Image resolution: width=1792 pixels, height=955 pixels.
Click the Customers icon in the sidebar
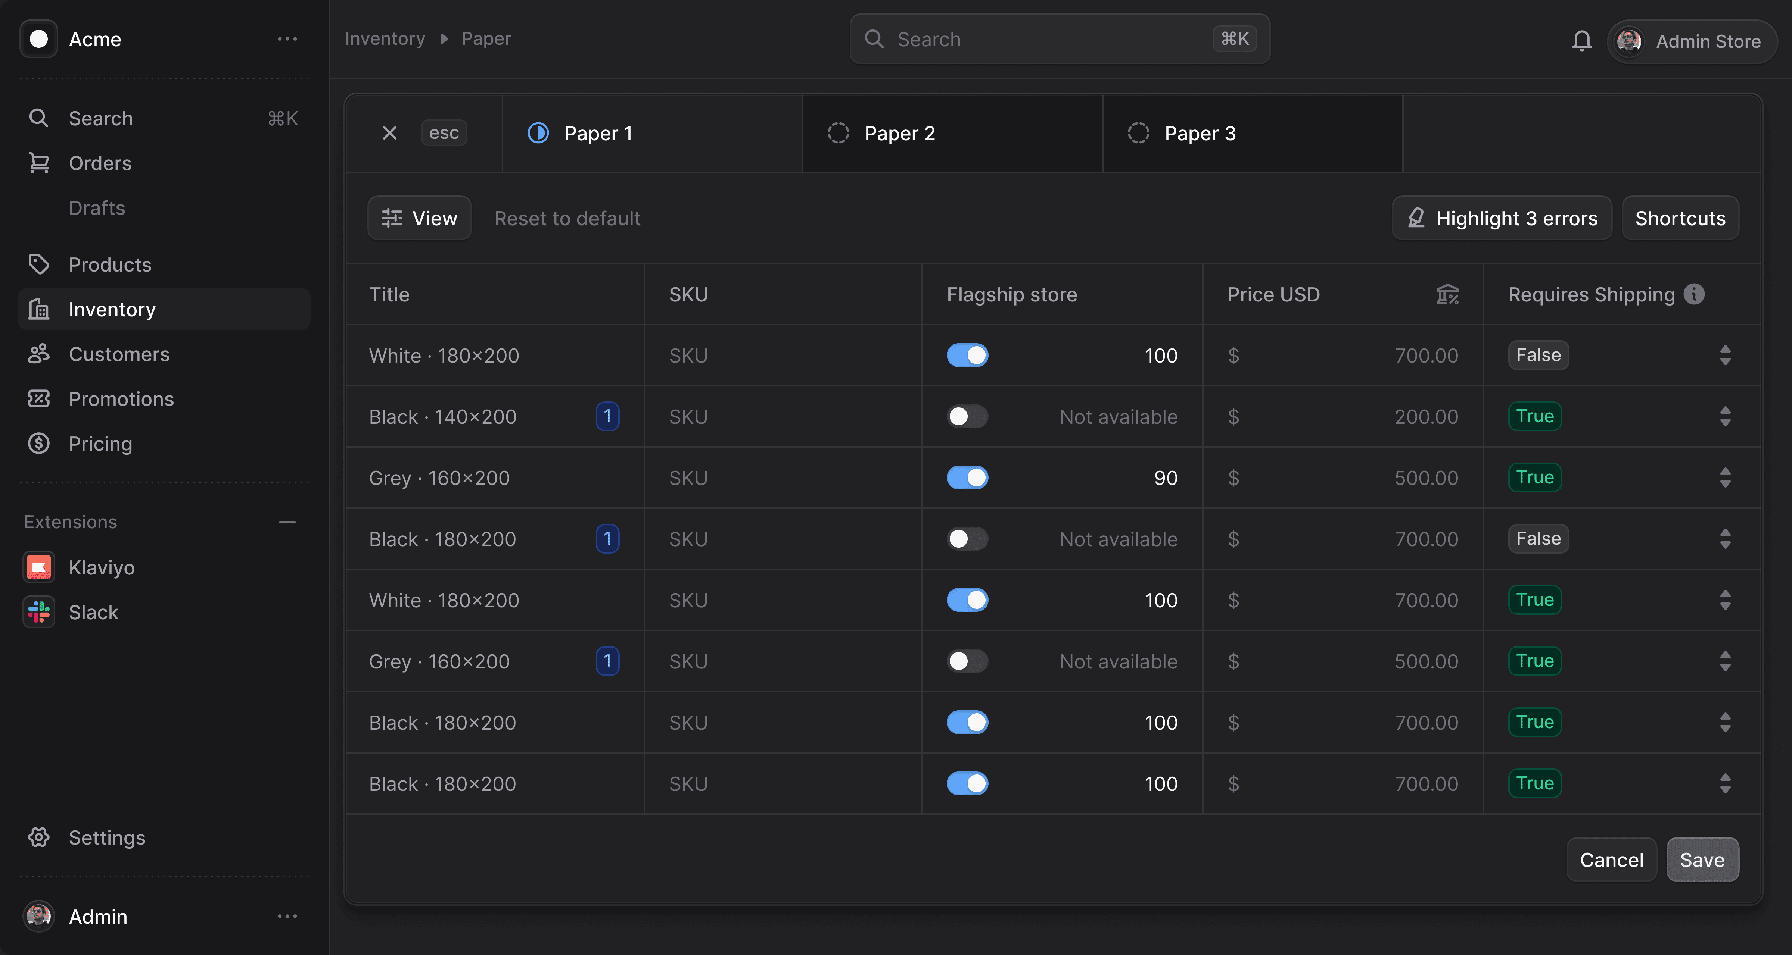coord(39,354)
